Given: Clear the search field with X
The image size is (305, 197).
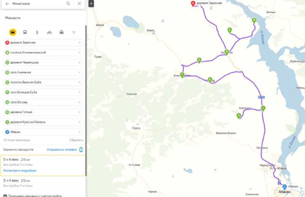Looking at the screenshot, I should pyautogui.click(x=79, y=4).
